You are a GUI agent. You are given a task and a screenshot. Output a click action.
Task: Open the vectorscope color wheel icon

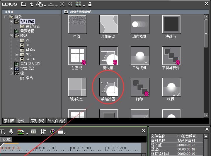(53, 132)
